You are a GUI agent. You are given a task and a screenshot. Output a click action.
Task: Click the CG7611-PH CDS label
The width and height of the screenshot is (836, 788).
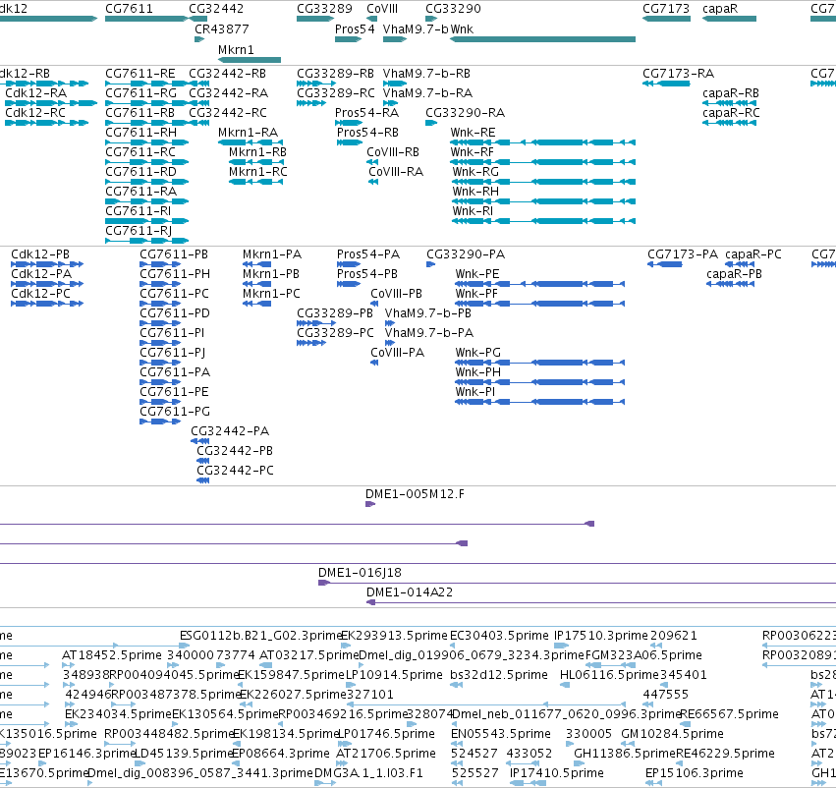[x=175, y=273]
